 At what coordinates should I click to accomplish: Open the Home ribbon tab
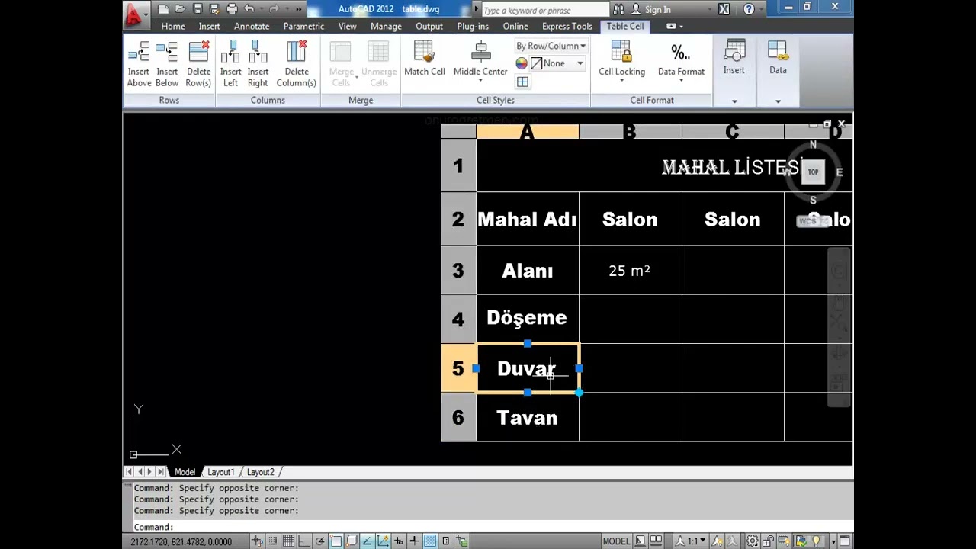(173, 26)
